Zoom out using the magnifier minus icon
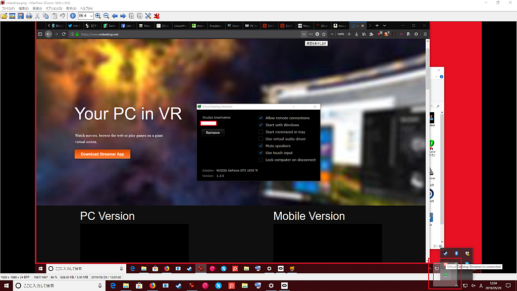This screenshot has height=291, width=517. click(106, 16)
